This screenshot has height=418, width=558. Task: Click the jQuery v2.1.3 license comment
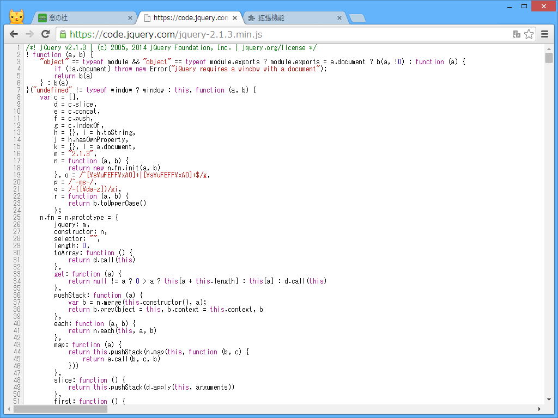click(171, 48)
